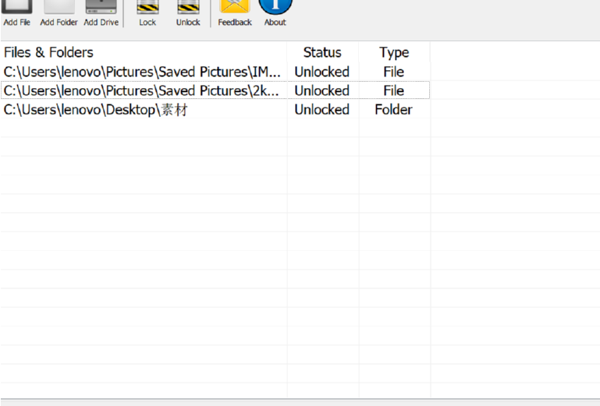Image resolution: width=600 pixels, height=406 pixels.
Task: Click Unlocked status of the IM... file
Action: pos(321,72)
